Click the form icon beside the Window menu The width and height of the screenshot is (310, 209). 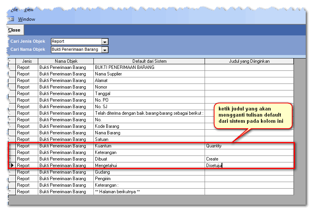[11, 19]
